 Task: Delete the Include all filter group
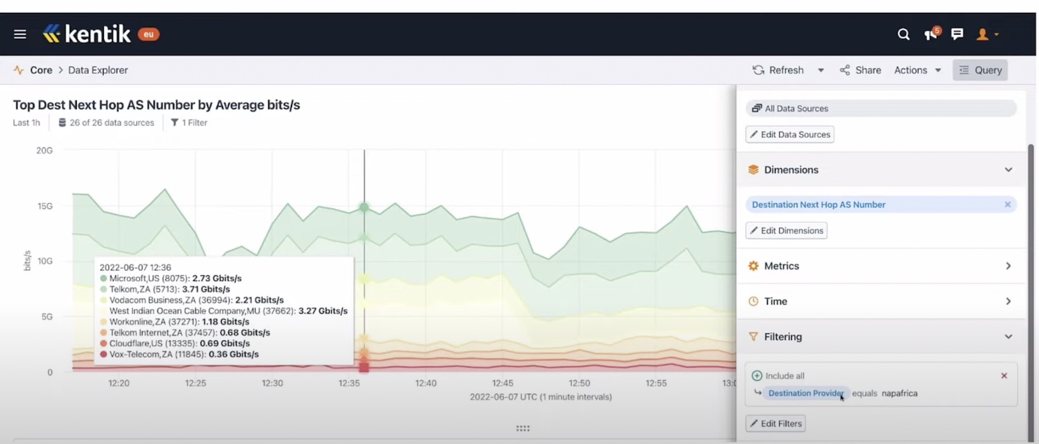pos(1004,376)
